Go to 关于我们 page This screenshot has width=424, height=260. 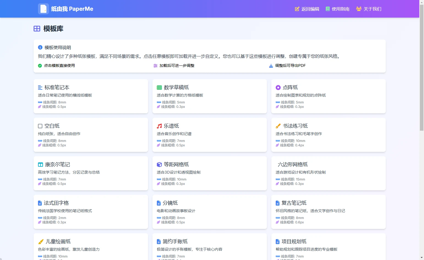(x=369, y=9)
